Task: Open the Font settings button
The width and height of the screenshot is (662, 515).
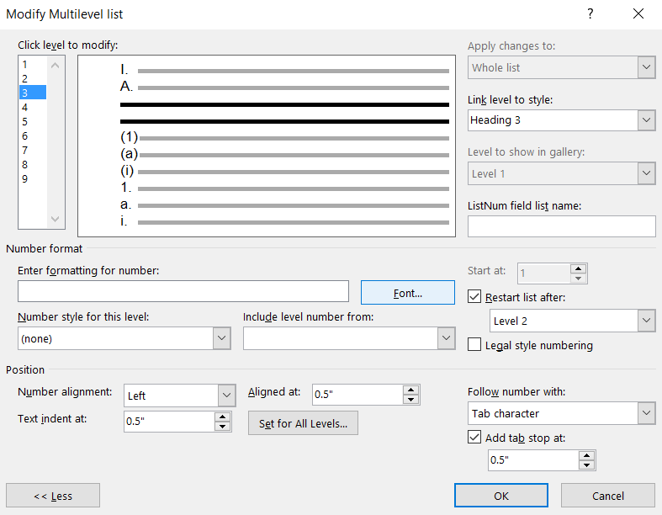Action: point(407,293)
